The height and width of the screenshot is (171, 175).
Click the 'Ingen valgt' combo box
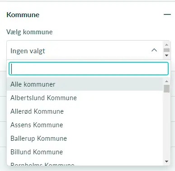pyautogui.click(x=85, y=51)
